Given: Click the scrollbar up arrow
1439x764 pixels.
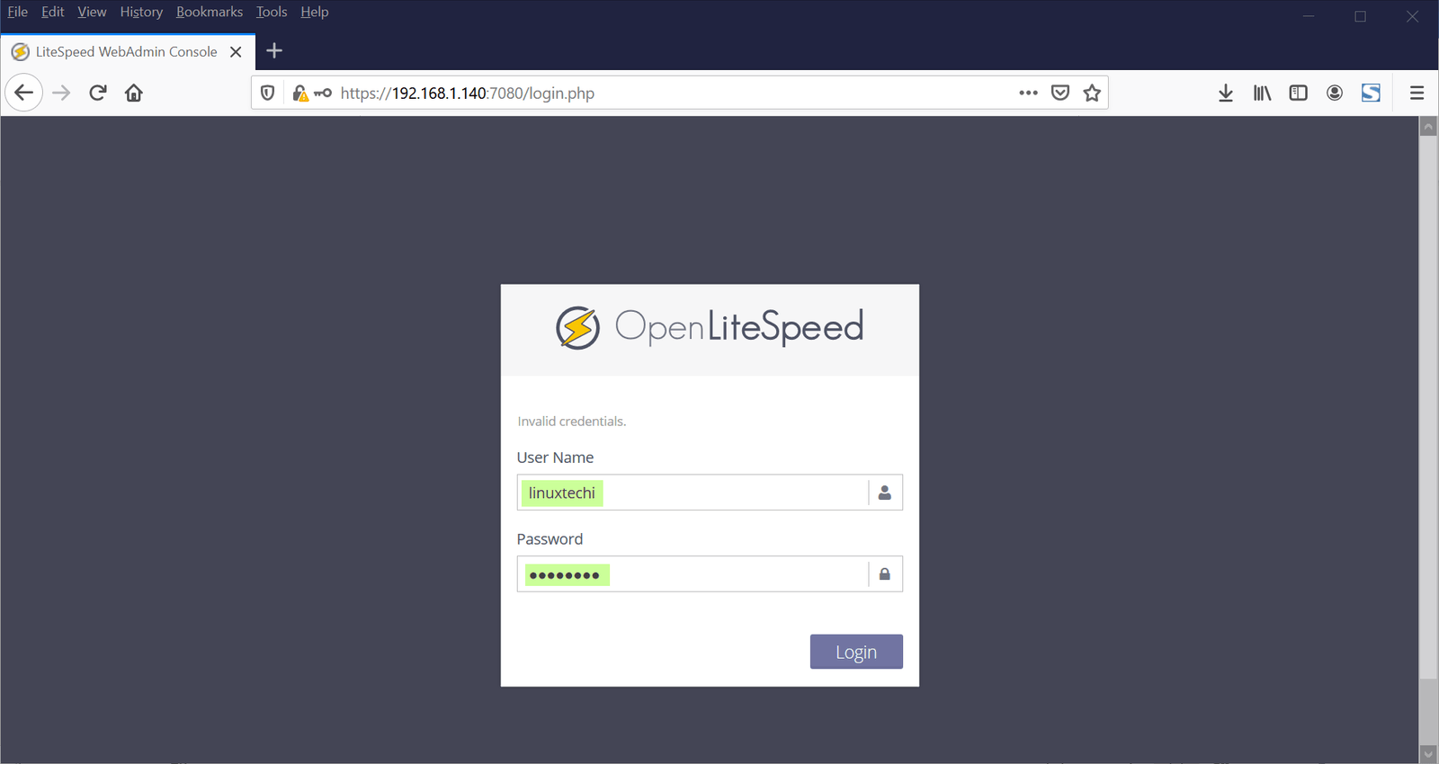Looking at the screenshot, I should 1428,127.
